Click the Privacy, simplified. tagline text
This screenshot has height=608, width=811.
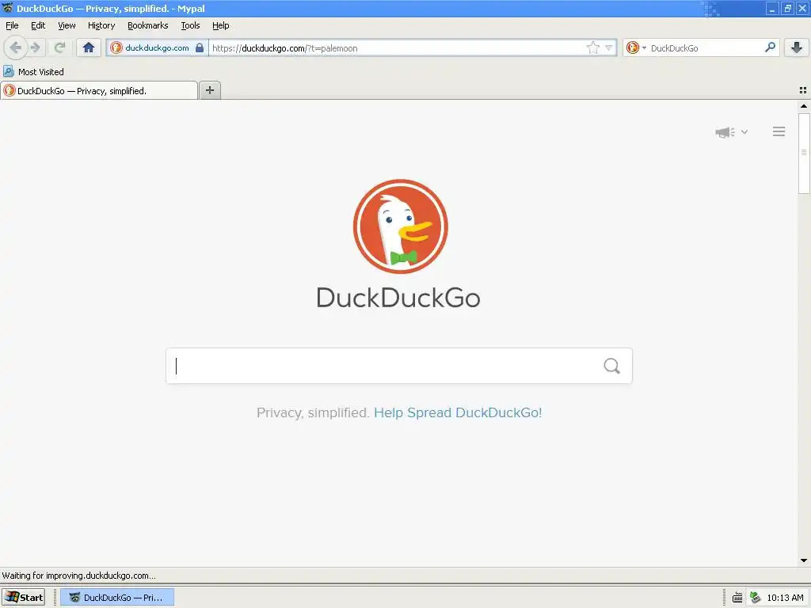pyautogui.click(x=312, y=412)
